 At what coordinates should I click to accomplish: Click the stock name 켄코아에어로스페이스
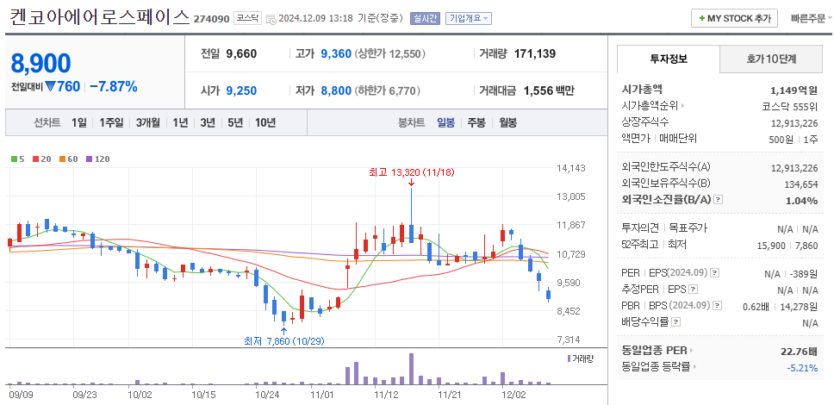tap(99, 17)
